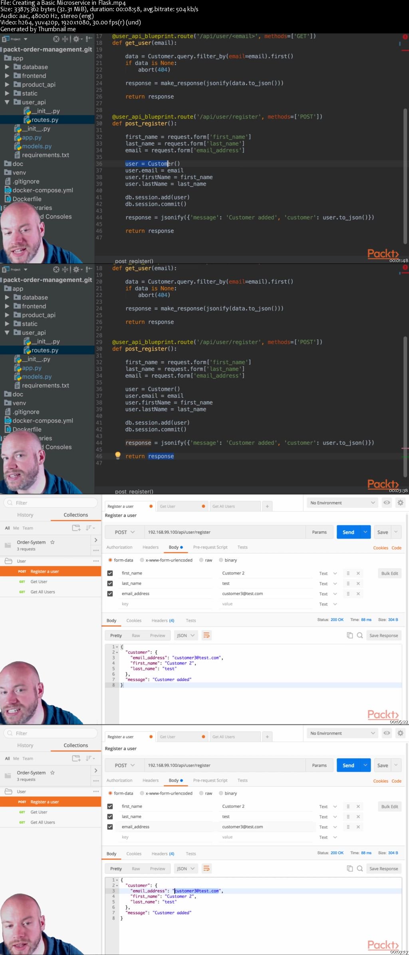This screenshot has width=409, height=955.
Task: Switch to History tab in 00:05:22 sidebar
Action: pos(25,515)
